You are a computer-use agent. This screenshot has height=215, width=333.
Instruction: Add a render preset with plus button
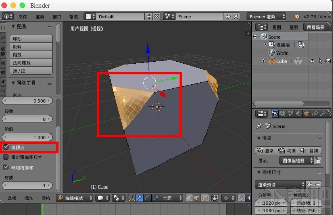pyautogui.click(x=310, y=184)
